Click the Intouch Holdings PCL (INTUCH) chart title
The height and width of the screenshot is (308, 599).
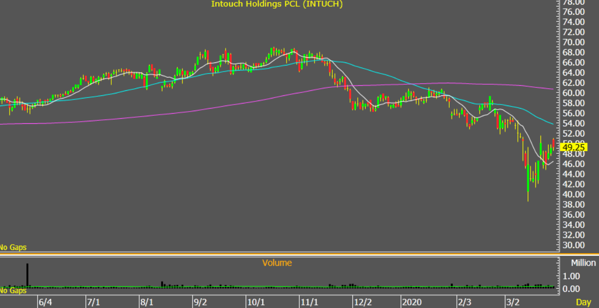[x=277, y=4]
